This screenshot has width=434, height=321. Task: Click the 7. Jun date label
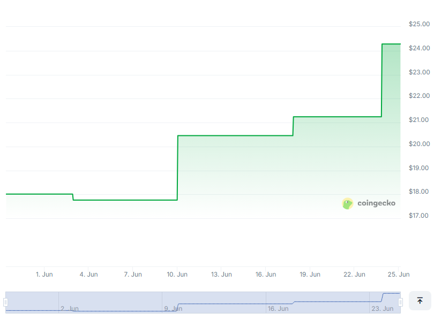[133, 274]
